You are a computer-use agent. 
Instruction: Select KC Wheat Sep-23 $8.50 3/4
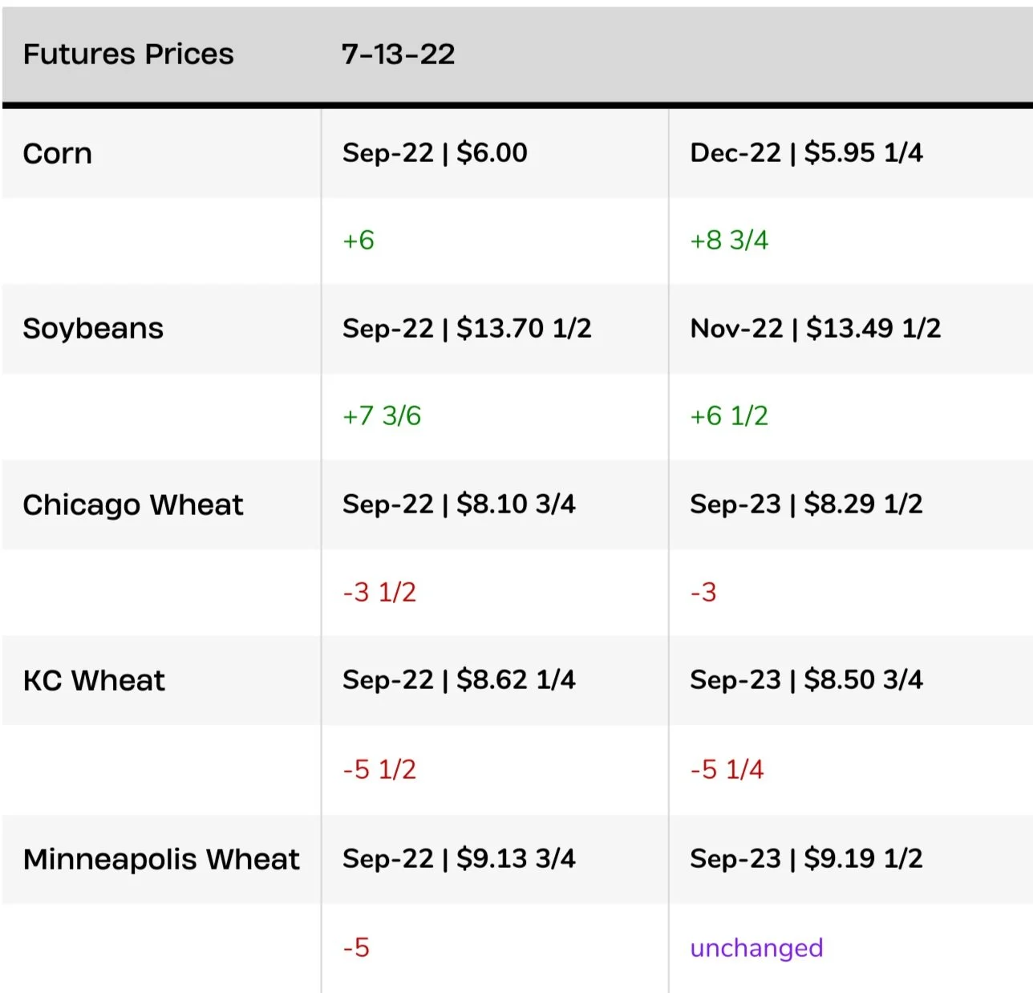(x=806, y=680)
